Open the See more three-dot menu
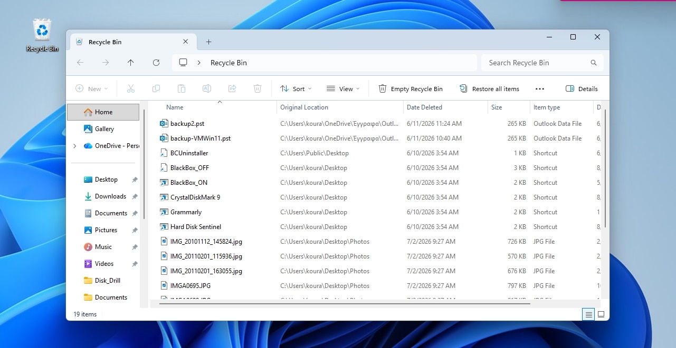 (x=539, y=89)
